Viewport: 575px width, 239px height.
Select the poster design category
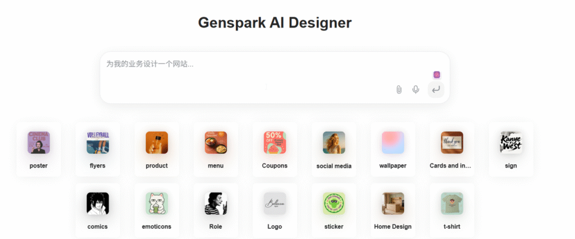[39, 150]
